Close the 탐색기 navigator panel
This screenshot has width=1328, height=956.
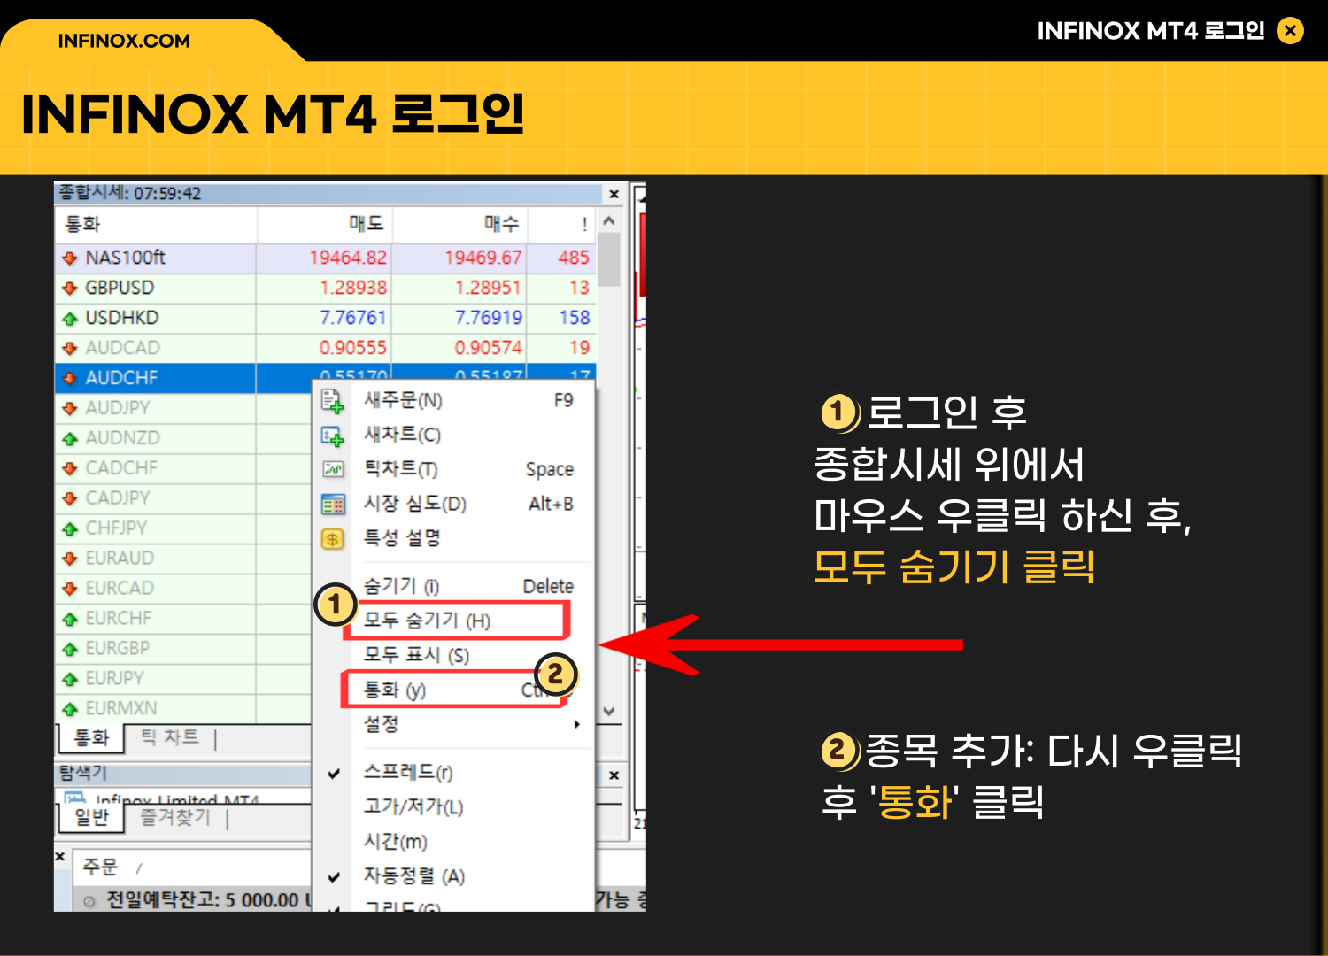pos(614,775)
